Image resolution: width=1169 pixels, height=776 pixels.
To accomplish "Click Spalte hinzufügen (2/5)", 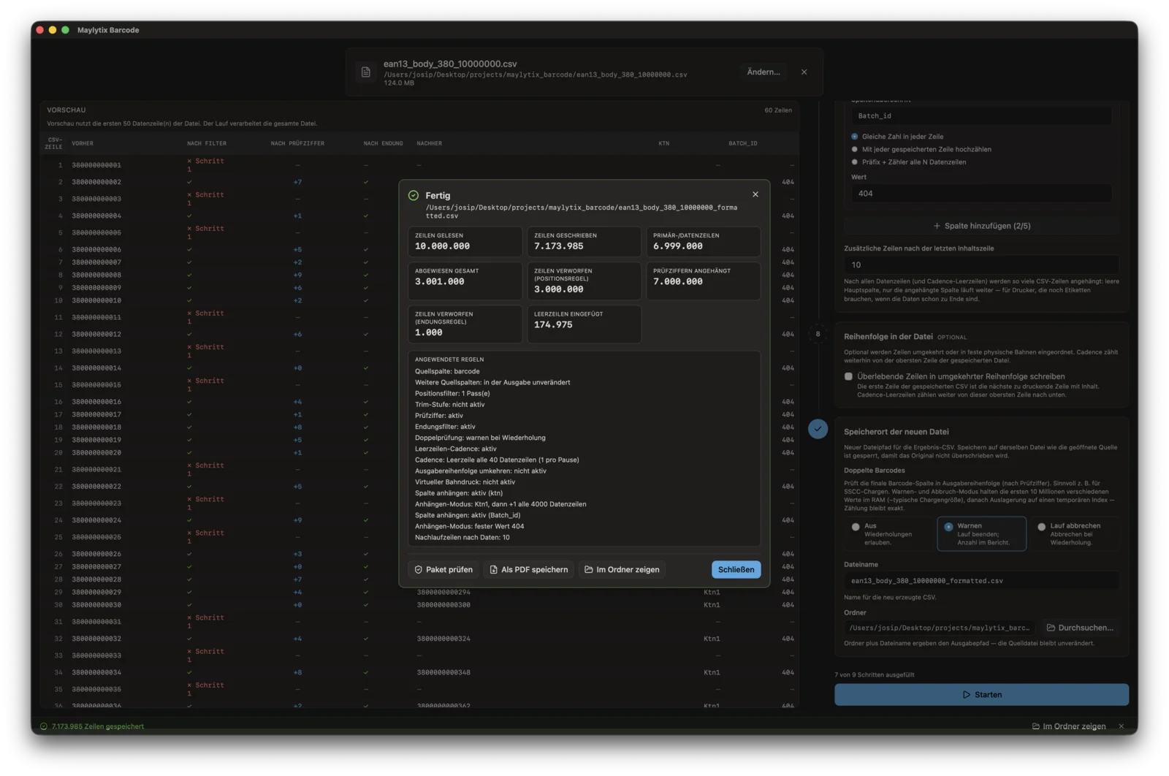I will (981, 226).
